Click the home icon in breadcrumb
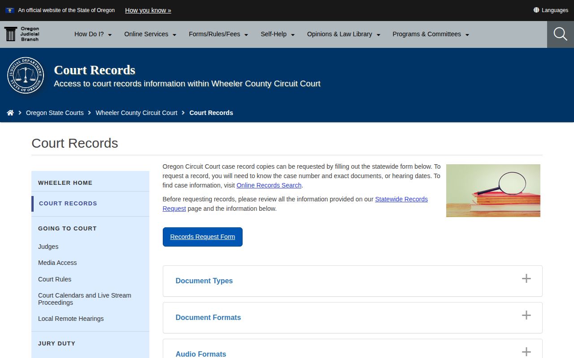 pos(10,113)
